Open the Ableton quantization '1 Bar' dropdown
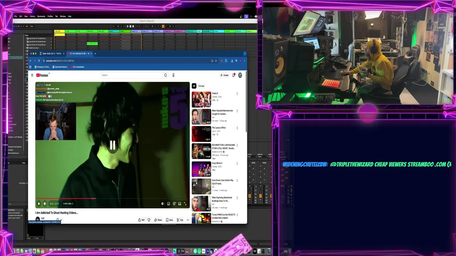The height and width of the screenshot is (256, 456). click(x=32, y=26)
